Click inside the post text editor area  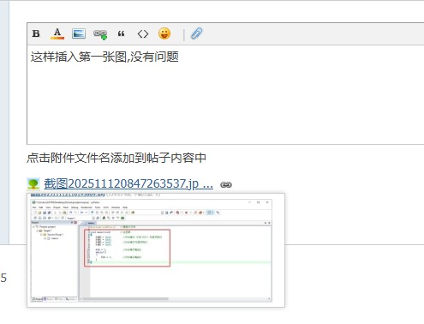coord(225,94)
